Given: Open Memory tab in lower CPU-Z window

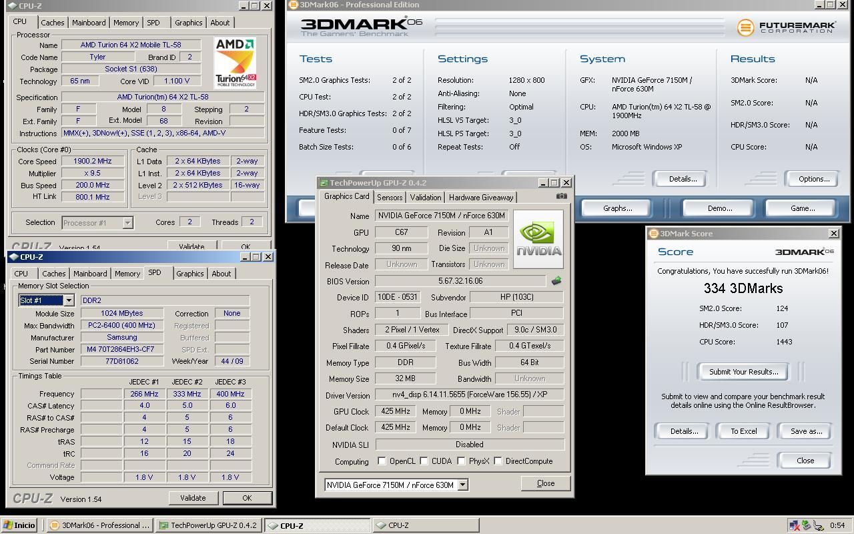Looking at the screenshot, I should [x=127, y=274].
